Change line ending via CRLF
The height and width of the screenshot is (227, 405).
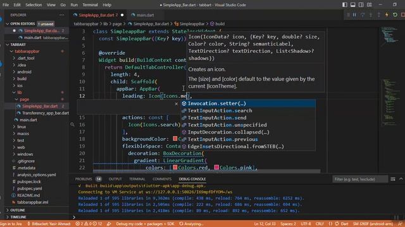320,224
